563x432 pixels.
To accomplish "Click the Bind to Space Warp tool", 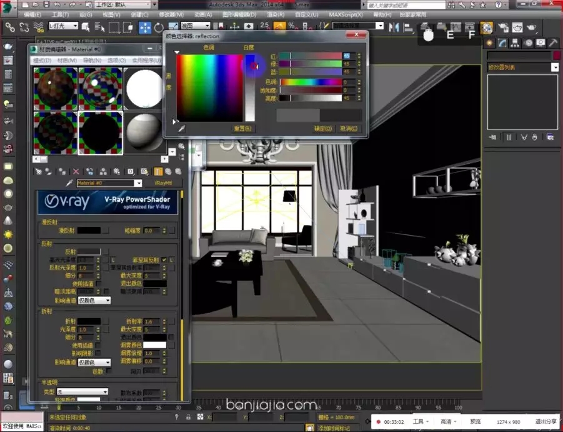I will pyautogui.click(x=38, y=27).
